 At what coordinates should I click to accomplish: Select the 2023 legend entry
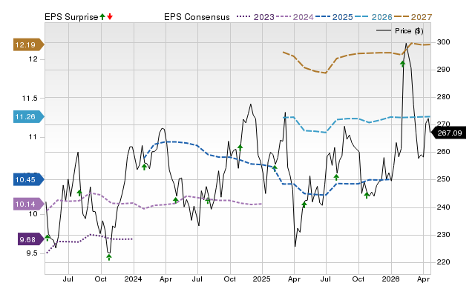coord(255,17)
